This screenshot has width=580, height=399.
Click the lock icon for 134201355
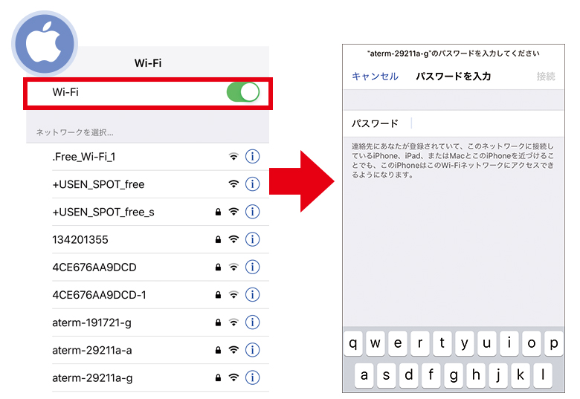pyautogui.click(x=218, y=239)
